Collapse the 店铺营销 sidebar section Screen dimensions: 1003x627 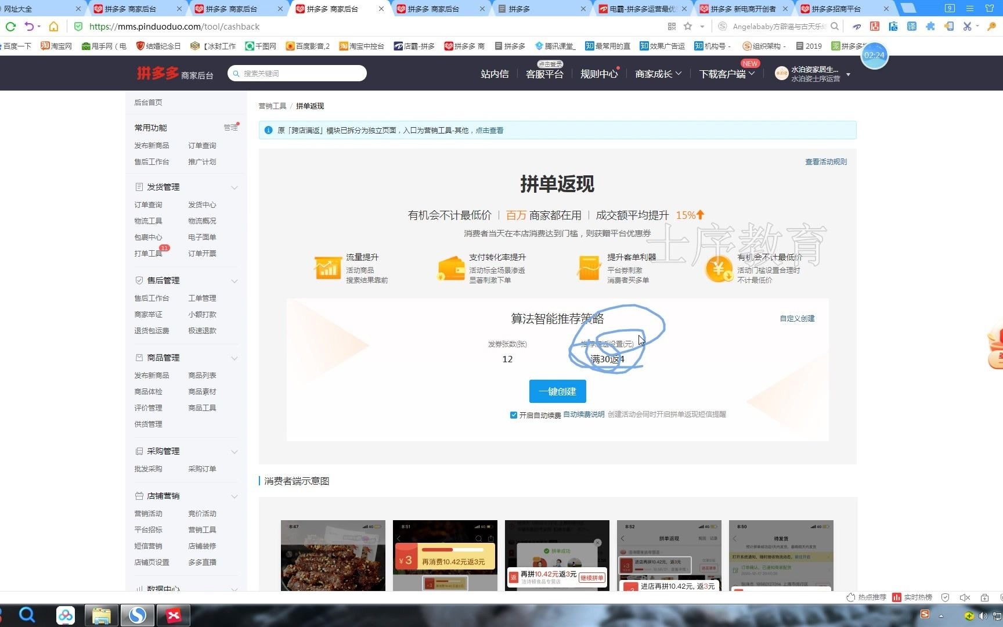pos(234,496)
